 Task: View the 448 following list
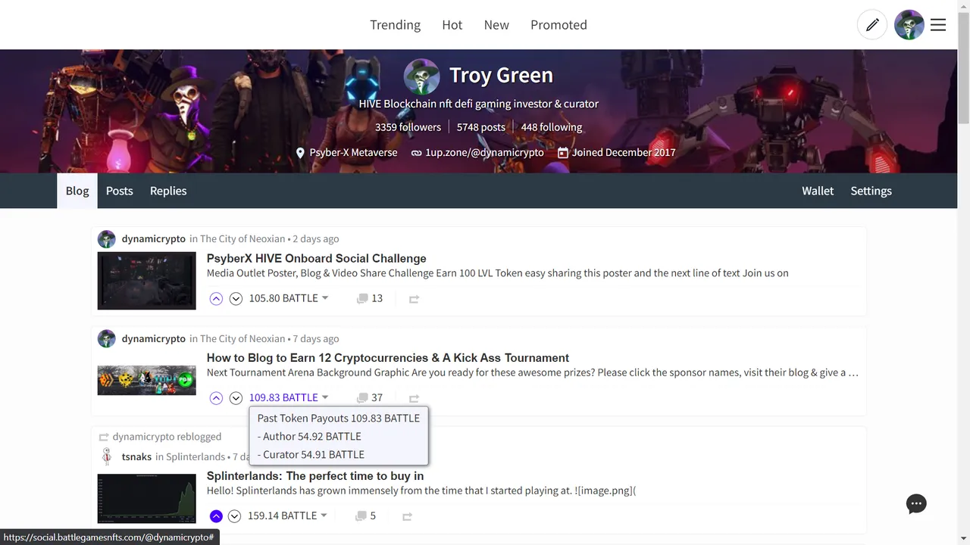click(552, 127)
